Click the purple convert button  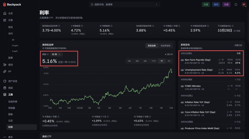click(x=226, y=4)
